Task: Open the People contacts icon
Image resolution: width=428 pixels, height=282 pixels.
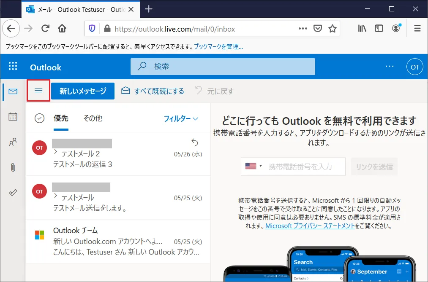Action: [x=13, y=142]
